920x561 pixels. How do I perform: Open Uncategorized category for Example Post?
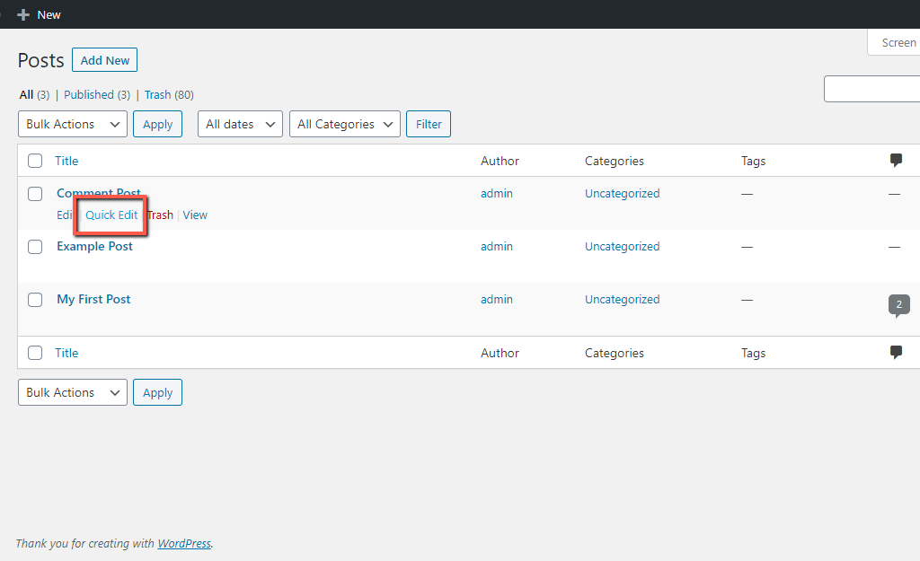point(622,246)
